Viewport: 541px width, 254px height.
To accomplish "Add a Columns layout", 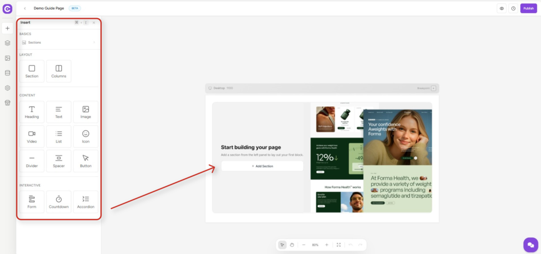I will [x=59, y=71].
